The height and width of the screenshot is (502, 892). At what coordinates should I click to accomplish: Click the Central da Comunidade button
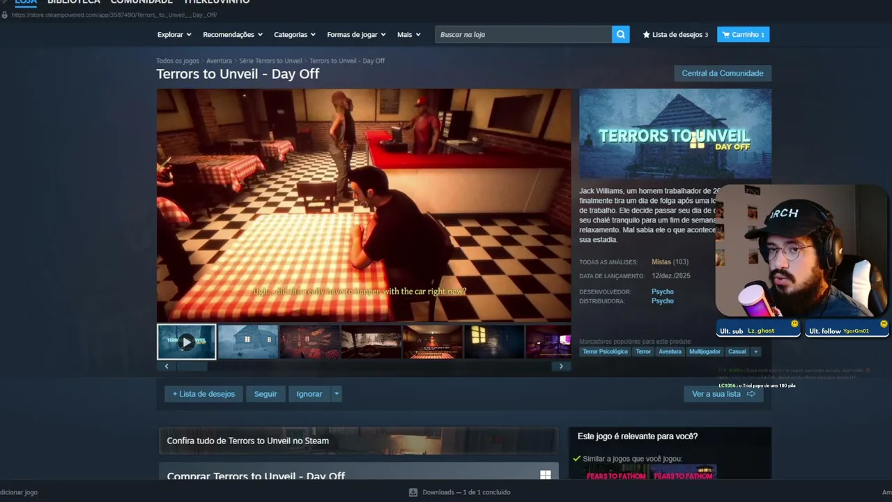[723, 73]
